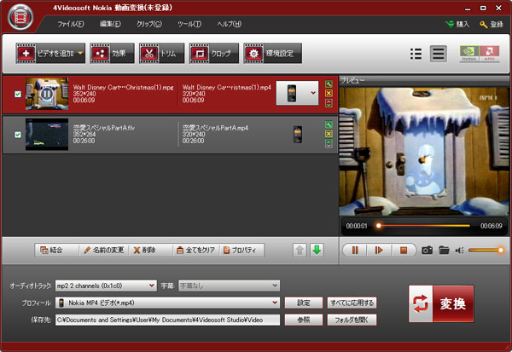
Task: Click the AMD acceleration icon
Action: 490,54
